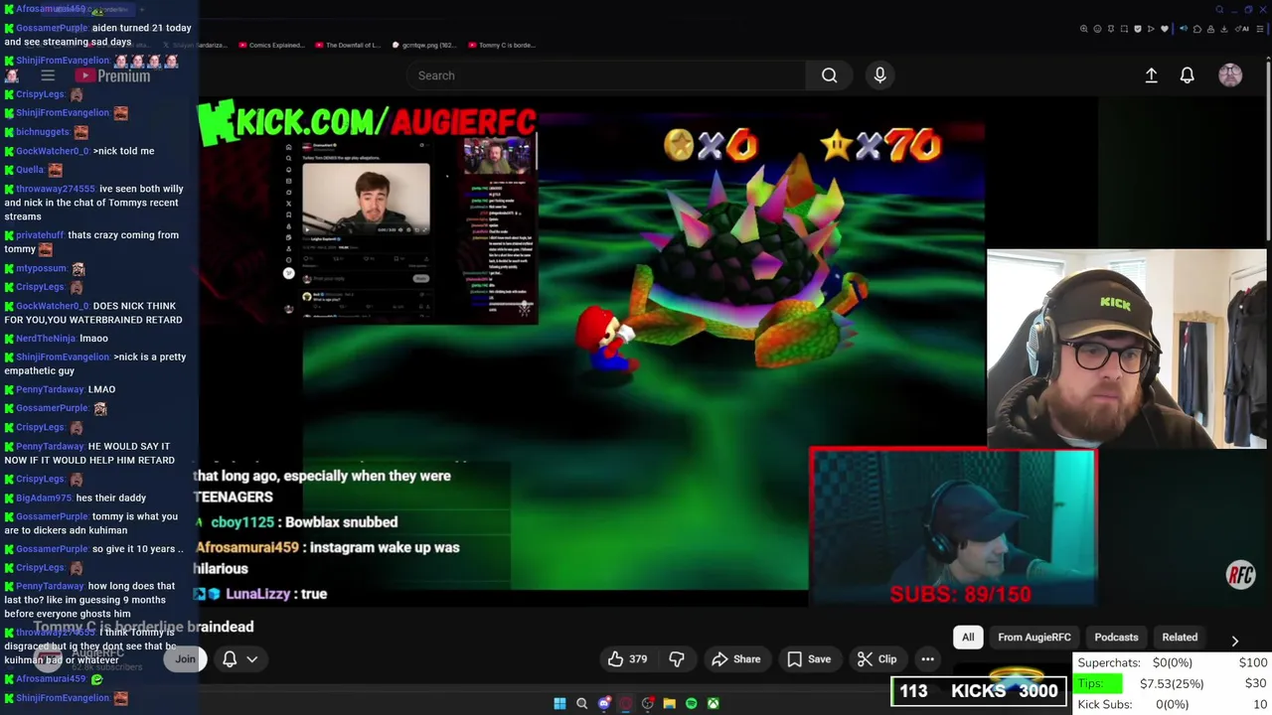
Task: Click browser snapshot selection icon
Action: click(1124, 29)
